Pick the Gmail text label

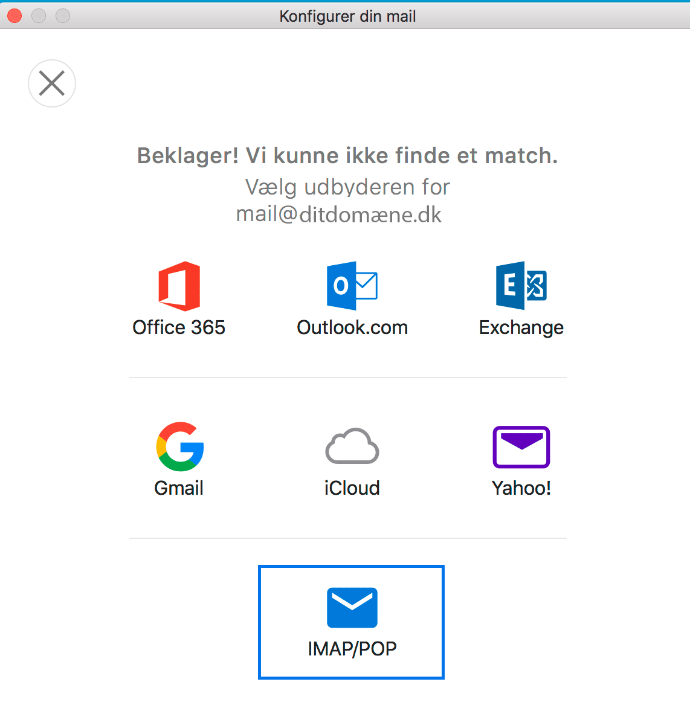click(179, 488)
